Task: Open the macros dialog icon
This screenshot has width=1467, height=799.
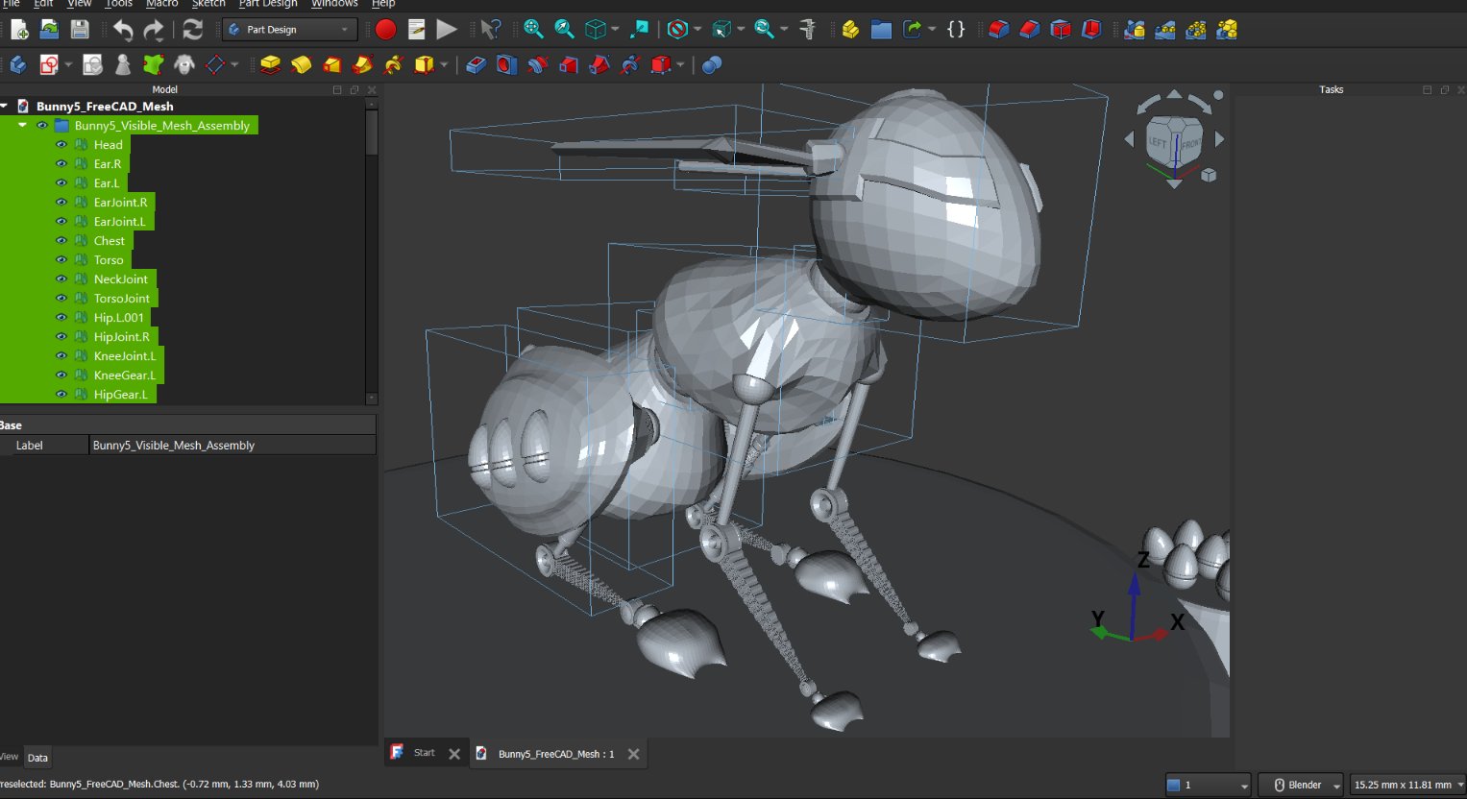Action: pyautogui.click(x=416, y=30)
